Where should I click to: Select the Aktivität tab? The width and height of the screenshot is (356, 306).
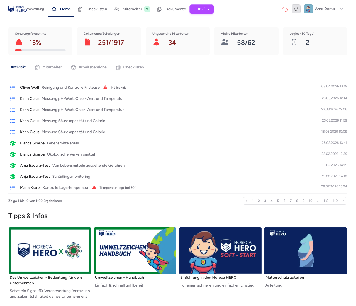18,67
